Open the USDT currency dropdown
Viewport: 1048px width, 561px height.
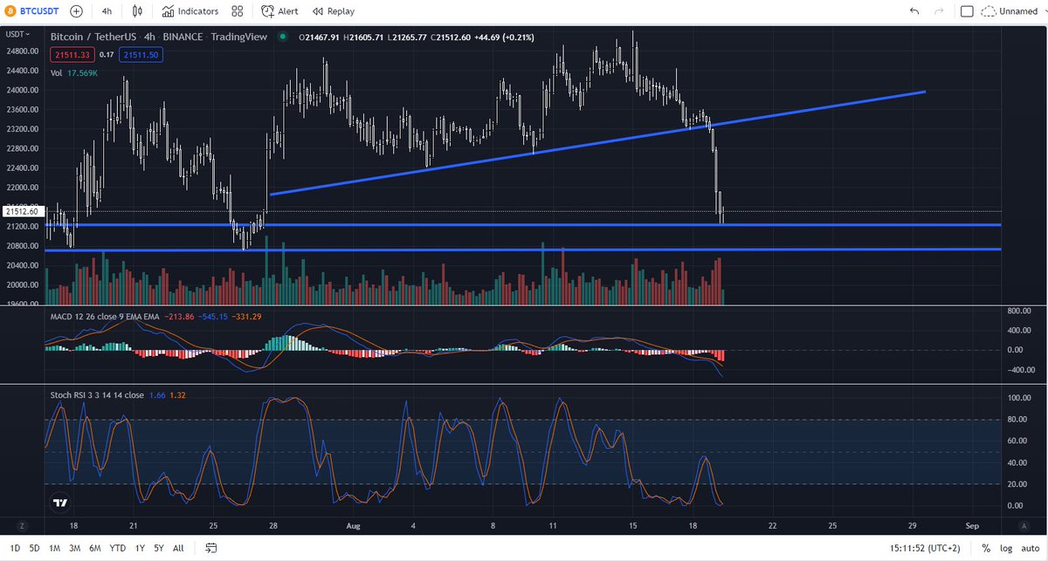pos(17,34)
